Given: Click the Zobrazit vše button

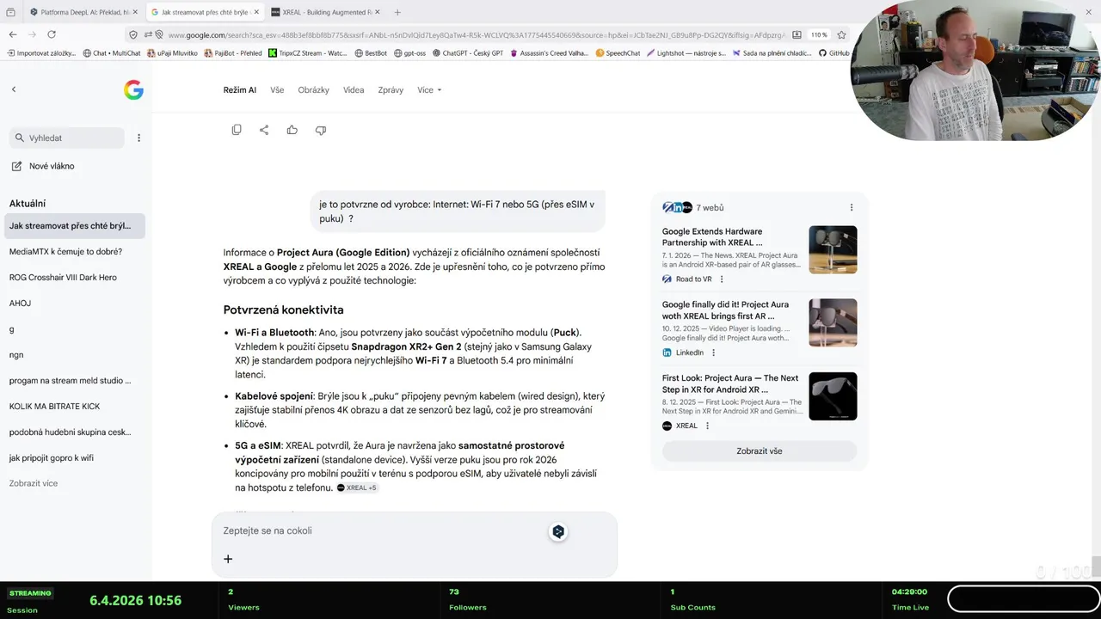Looking at the screenshot, I should click(x=760, y=450).
